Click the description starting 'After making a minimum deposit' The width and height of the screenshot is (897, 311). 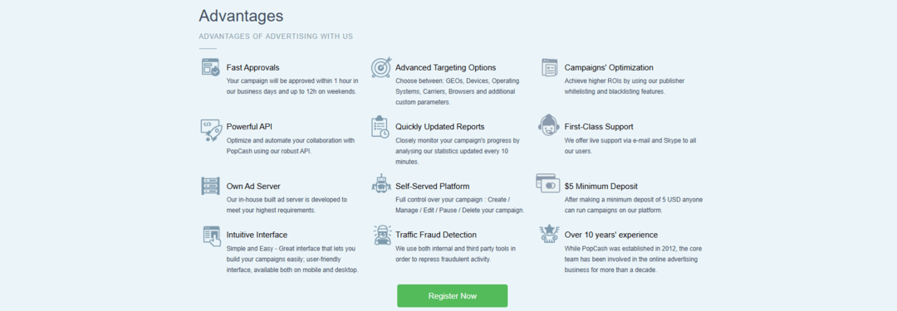click(633, 205)
